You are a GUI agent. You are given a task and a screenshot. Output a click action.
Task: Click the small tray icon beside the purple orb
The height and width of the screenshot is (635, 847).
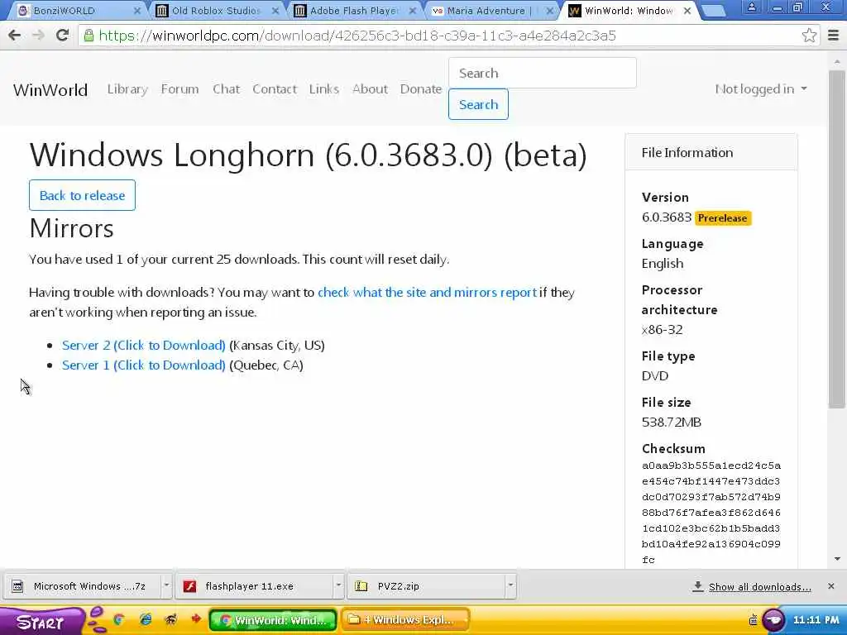coord(753,620)
